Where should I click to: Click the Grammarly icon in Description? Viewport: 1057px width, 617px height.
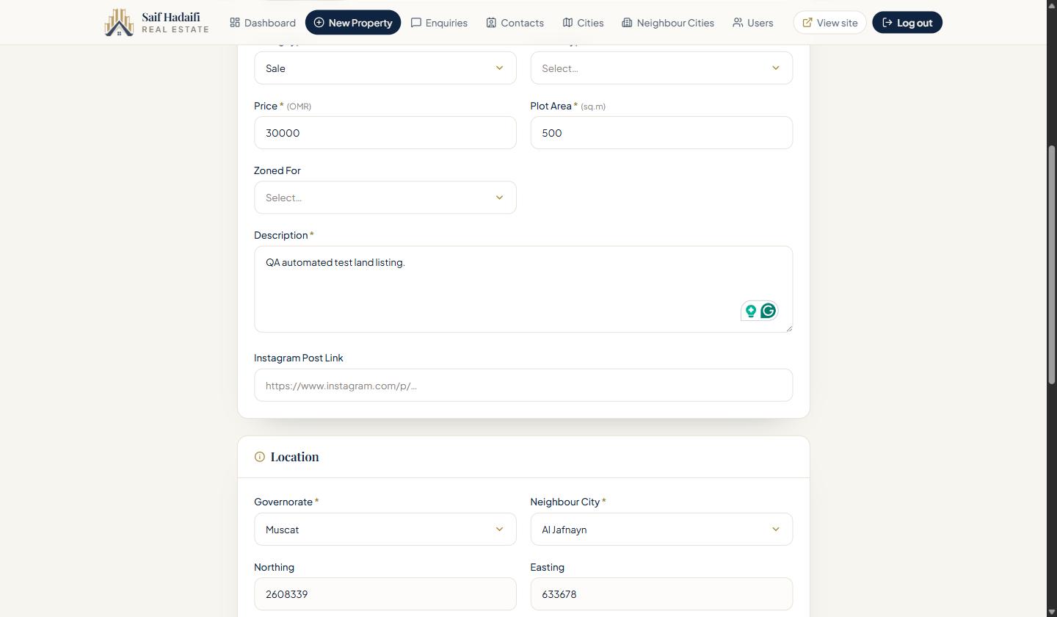click(769, 311)
